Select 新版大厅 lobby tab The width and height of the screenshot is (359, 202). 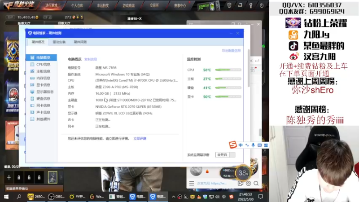(24, 23)
